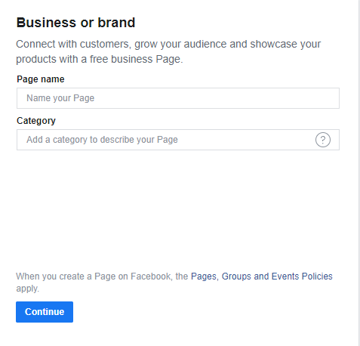Click the 'Connect with customers' description line
Screen dimensions: 360x346
(x=168, y=44)
